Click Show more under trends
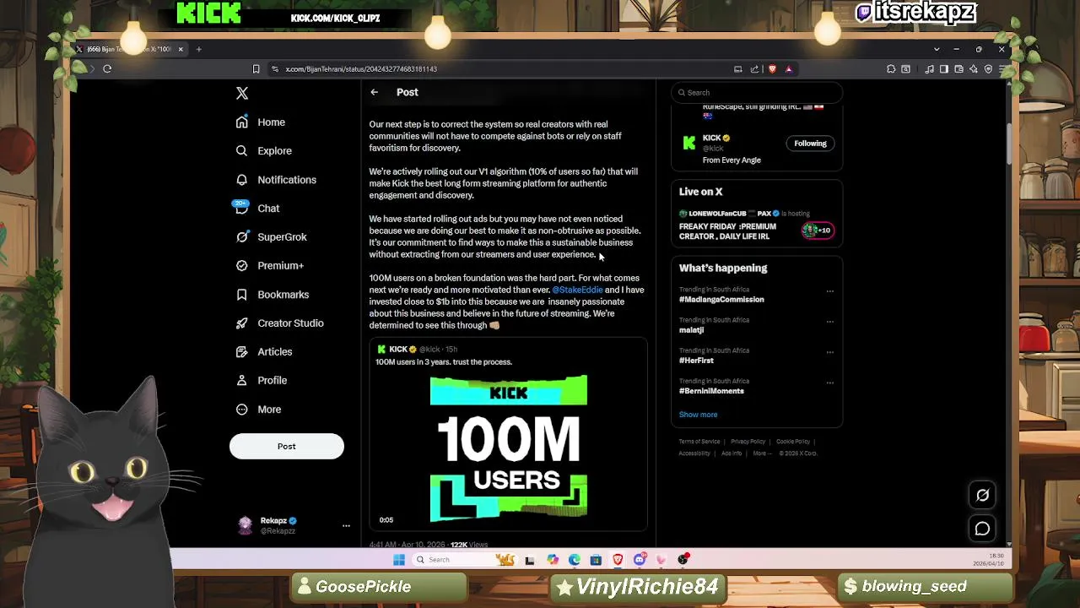 tap(698, 415)
